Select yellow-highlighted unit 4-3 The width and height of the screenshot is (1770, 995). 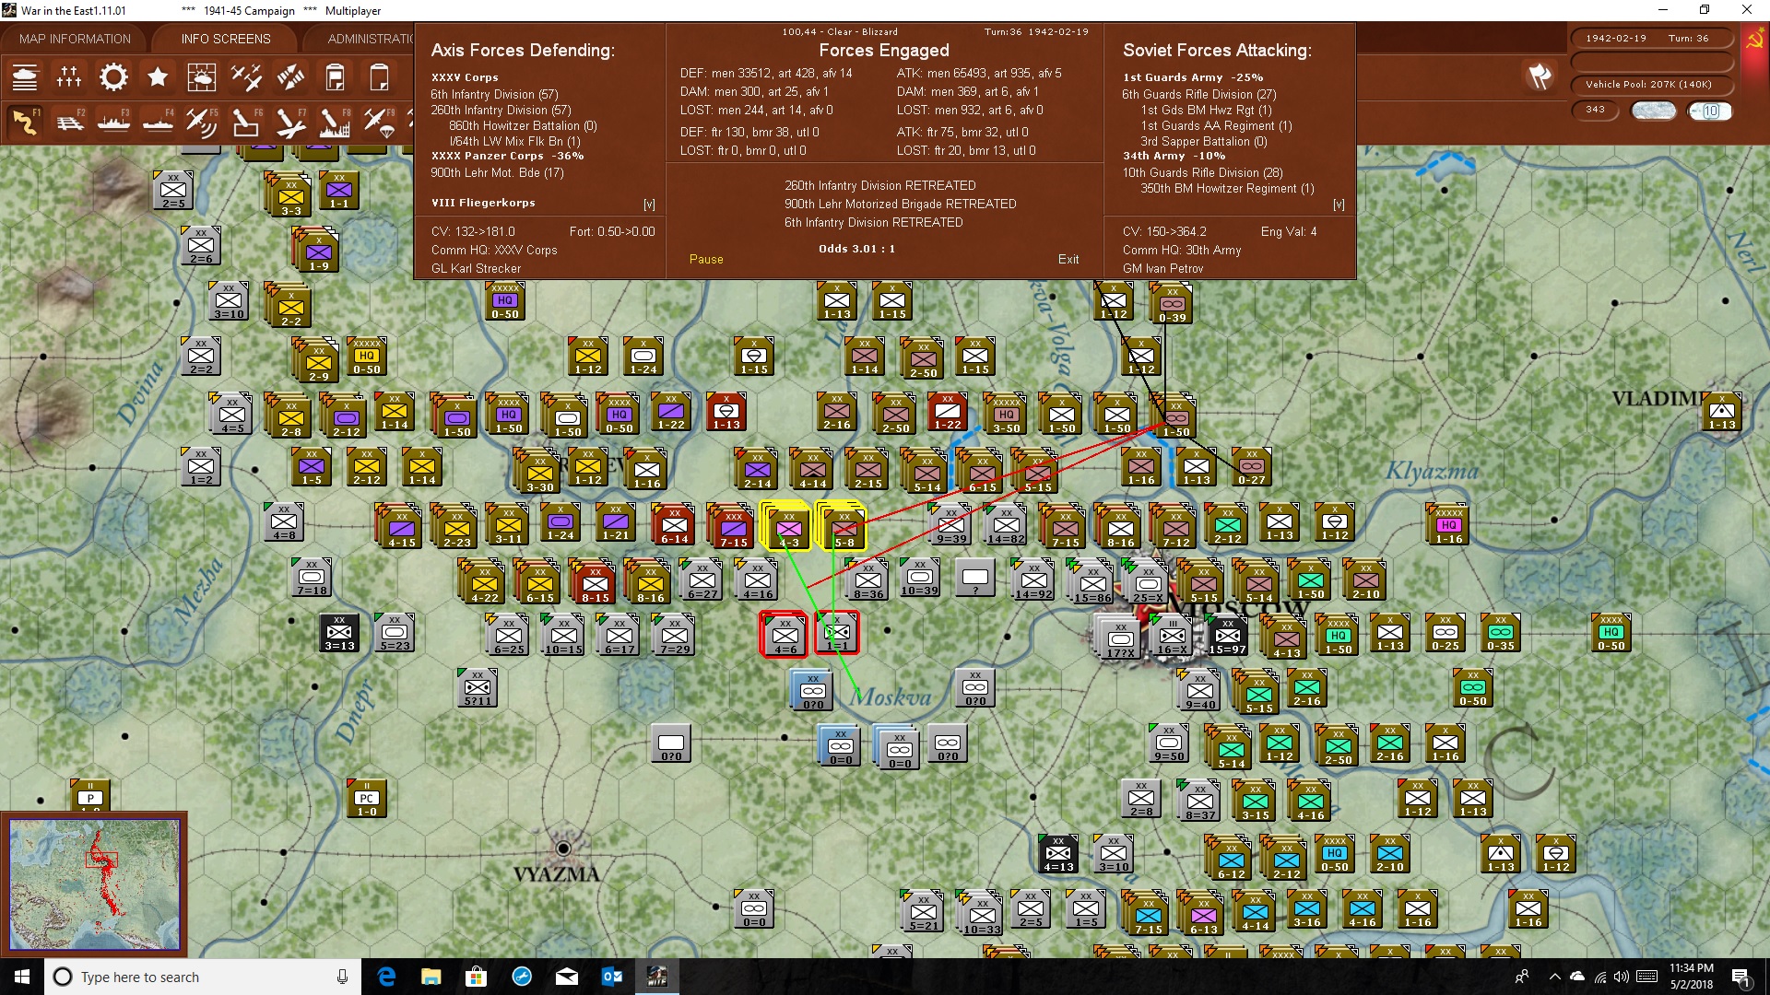click(x=788, y=527)
